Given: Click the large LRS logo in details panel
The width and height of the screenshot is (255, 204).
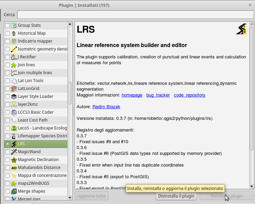Looking at the screenshot, I should [x=241, y=29].
